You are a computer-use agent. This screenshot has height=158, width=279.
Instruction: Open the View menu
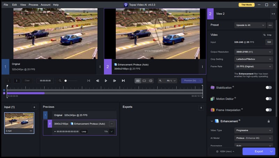23,5
